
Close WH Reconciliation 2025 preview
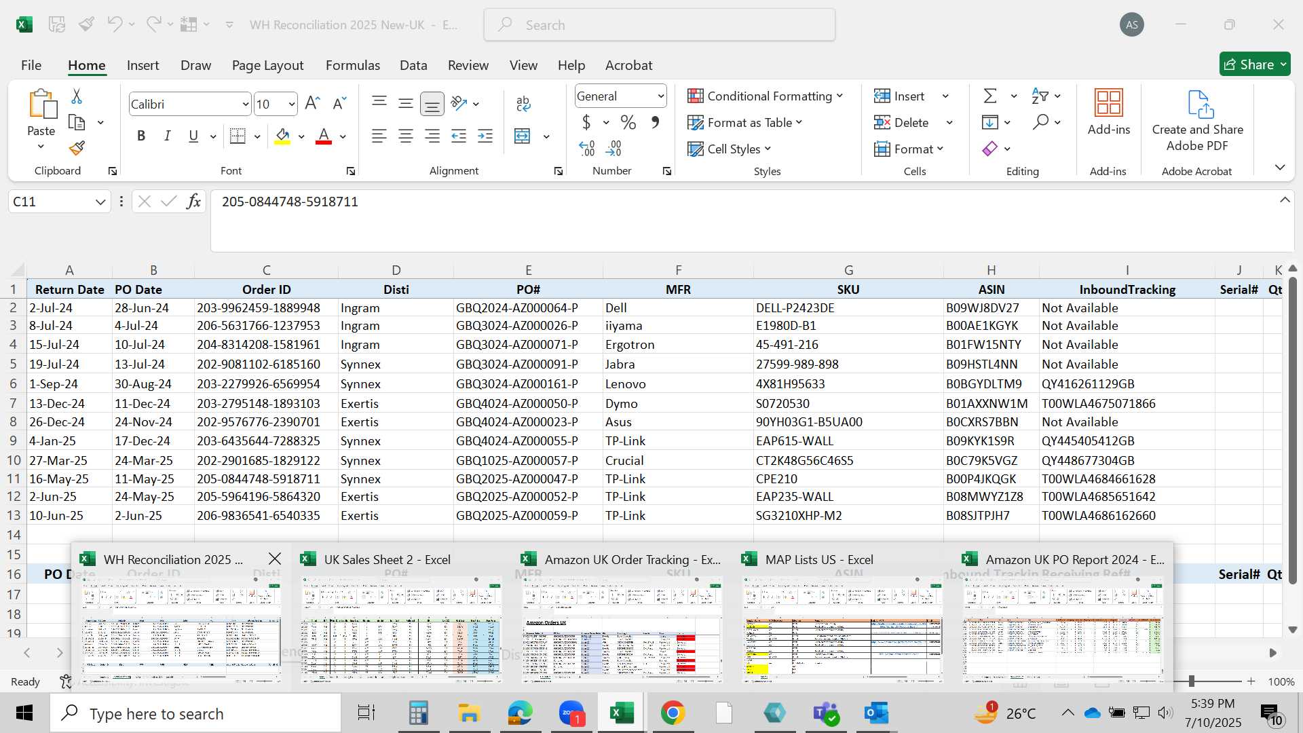pos(275,559)
